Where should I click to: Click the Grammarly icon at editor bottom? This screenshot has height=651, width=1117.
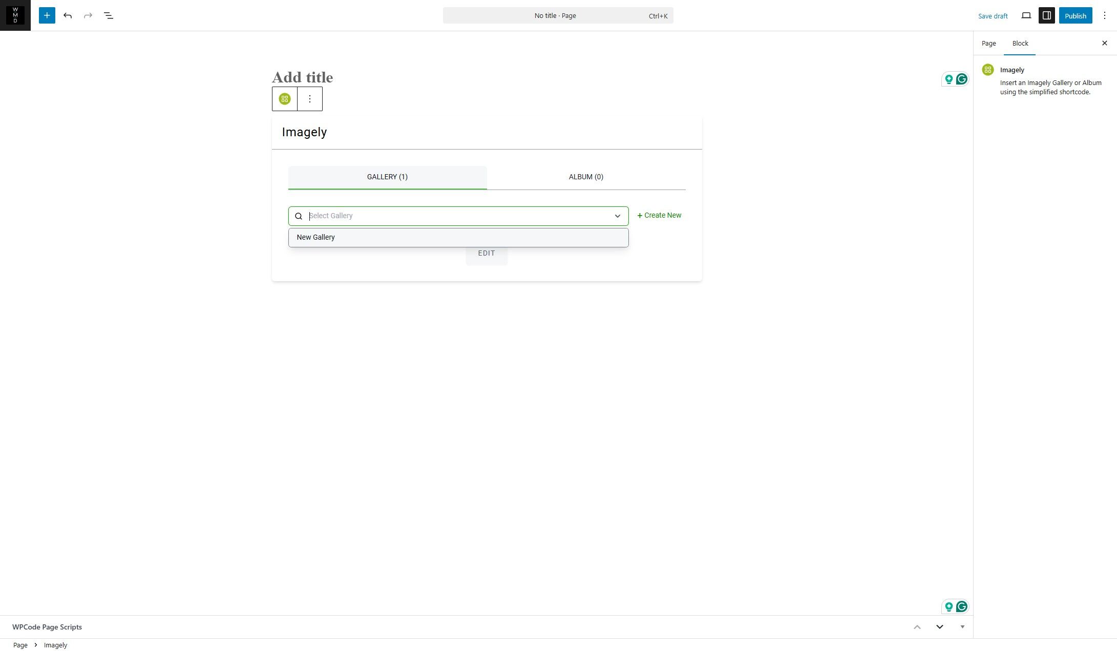tap(962, 606)
